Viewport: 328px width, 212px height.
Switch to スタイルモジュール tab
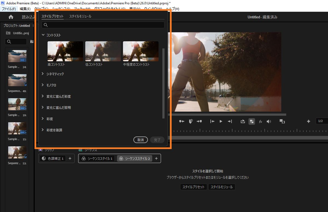tap(80, 16)
